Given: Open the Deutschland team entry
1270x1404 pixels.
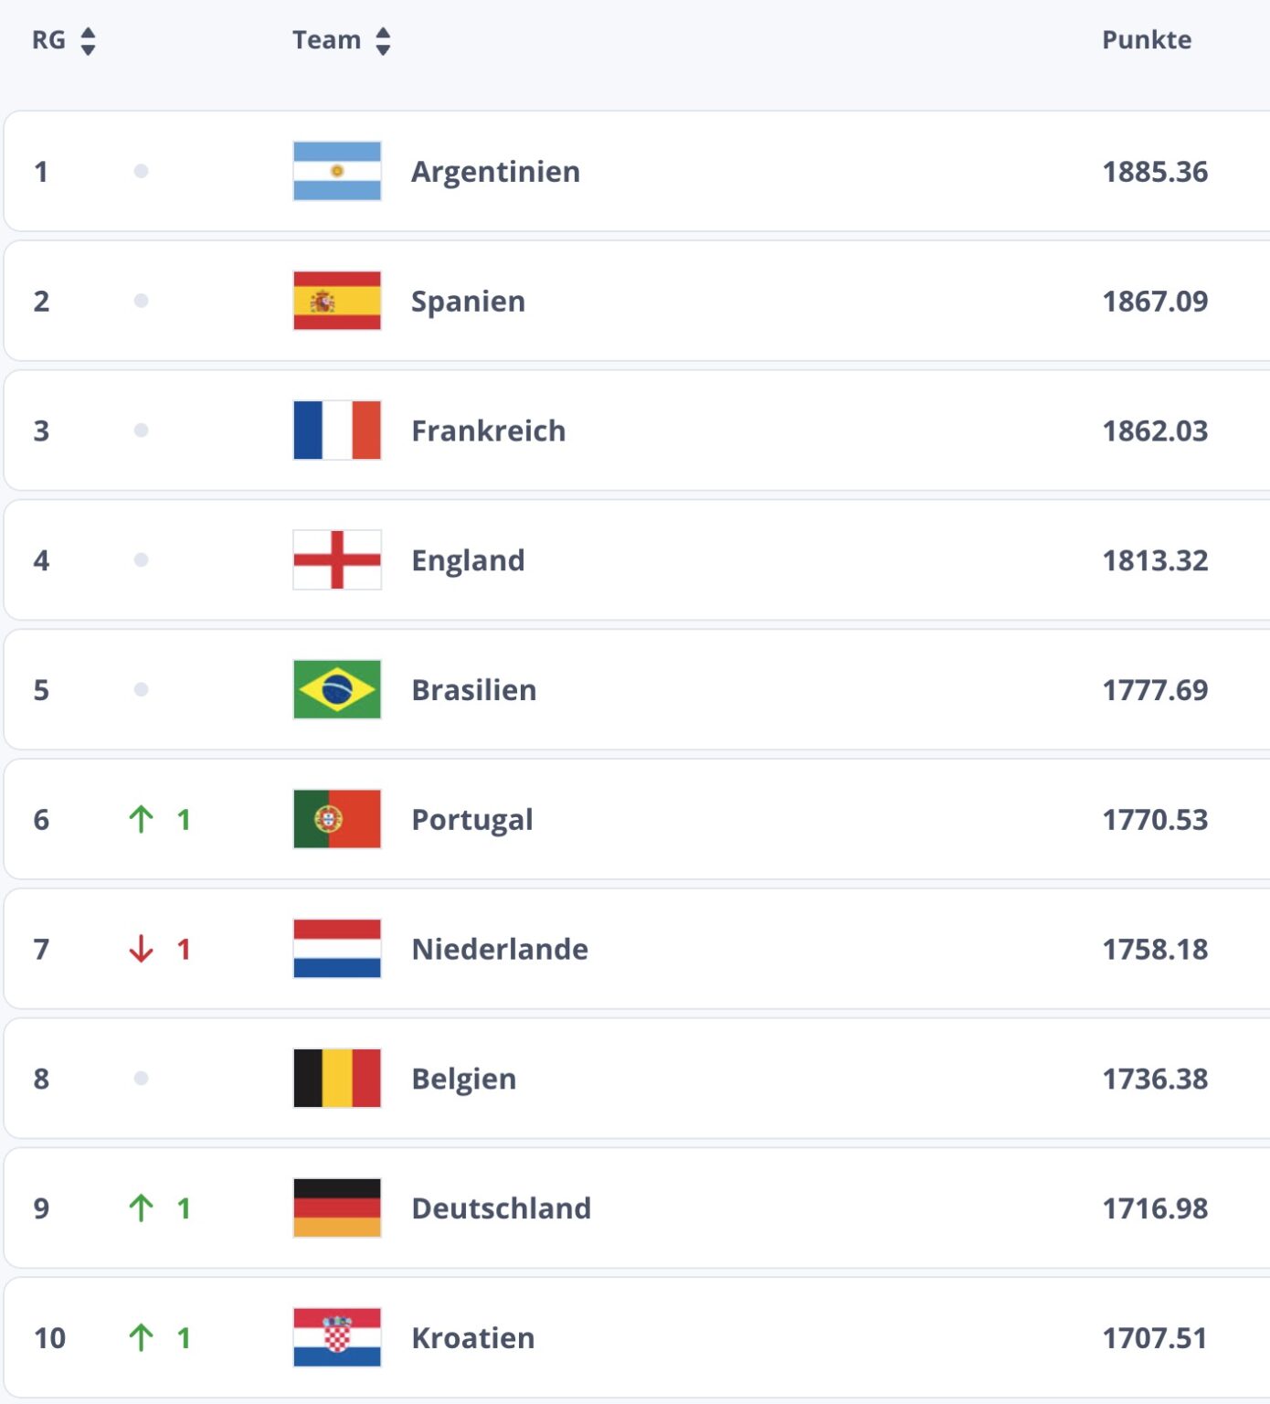Looking at the screenshot, I should pos(501,1207).
